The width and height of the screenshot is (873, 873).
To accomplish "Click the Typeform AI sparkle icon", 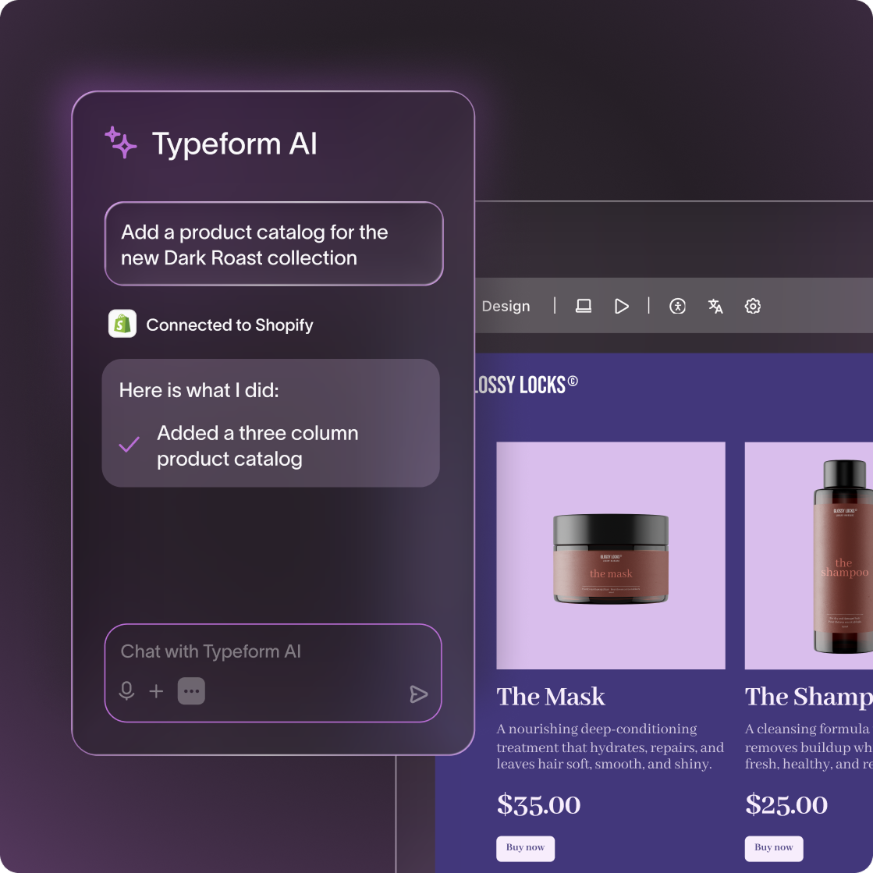I will tap(120, 143).
